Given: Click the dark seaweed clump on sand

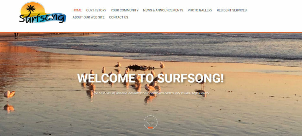Looking at the screenshot, I should 141,68.
